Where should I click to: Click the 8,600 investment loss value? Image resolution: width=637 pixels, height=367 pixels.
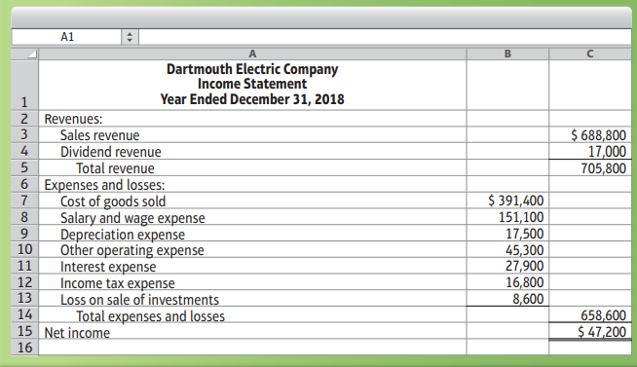click(528, 299)
